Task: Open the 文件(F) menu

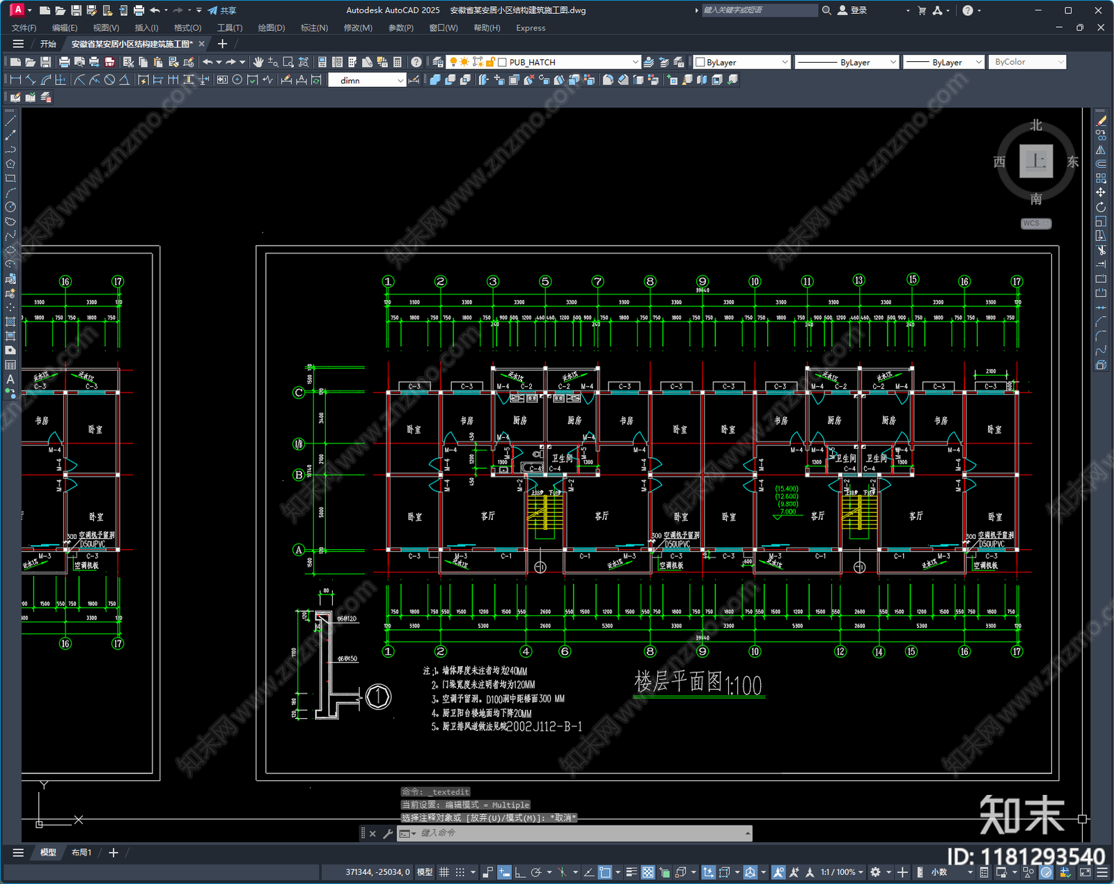Action: tap(24, 28)
